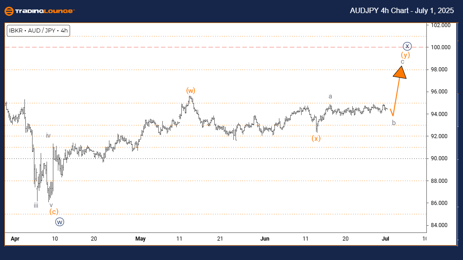Select the Jun date on time axis
The image size is (463, 260).
(x=265, y=239)
